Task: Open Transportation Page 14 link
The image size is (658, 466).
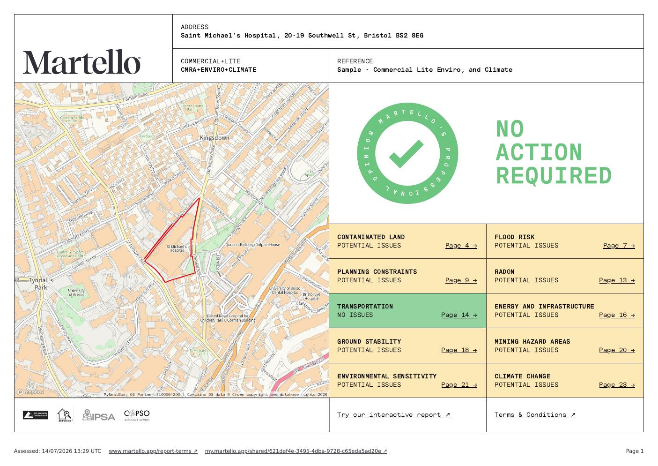Action: pyautogui.click(x=459, y=315)
